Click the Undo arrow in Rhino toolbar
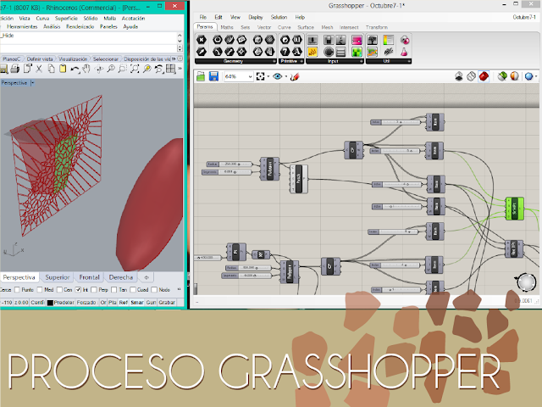The width and height of the screenshot is (542, 407). pos(74,69)
